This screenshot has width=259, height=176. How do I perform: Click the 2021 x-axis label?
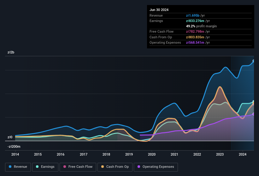[174, 154]
